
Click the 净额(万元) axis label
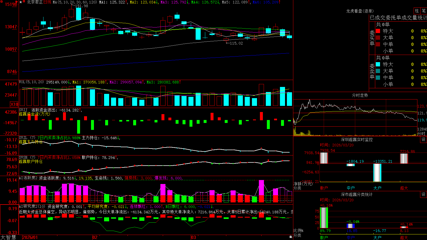click(x=303, y=184)
